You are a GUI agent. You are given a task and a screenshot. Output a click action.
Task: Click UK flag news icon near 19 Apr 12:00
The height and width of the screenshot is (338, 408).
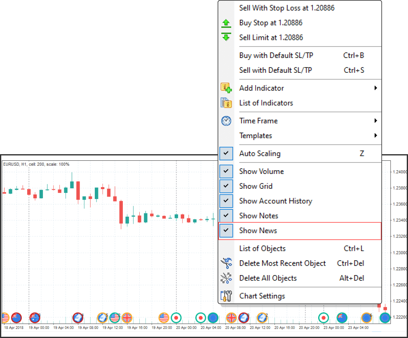[127, 317]
